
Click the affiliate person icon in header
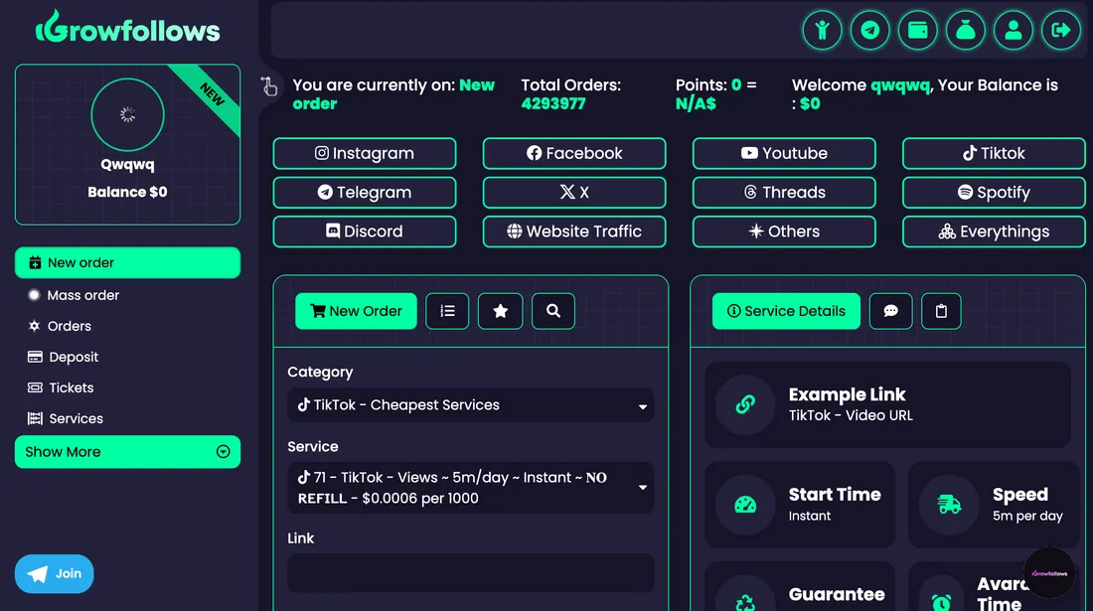point(822,30)
